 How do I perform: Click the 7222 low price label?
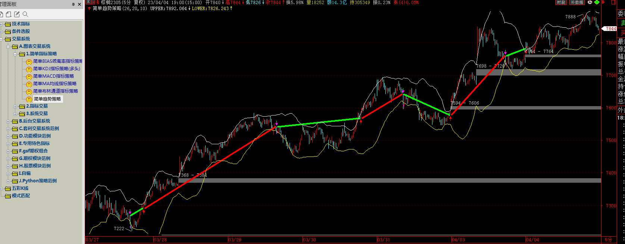pos(119,228)
